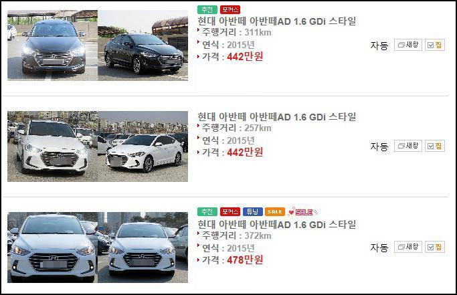The image size is (457, 295).
Task: Click the green 추천 badge on first listing
Action: tap(207, 9)
